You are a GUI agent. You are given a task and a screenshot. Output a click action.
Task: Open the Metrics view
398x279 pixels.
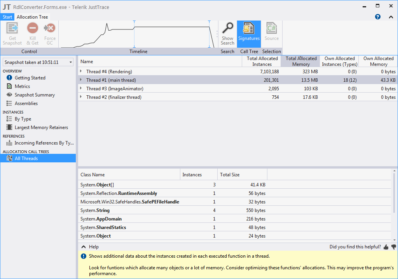point(22,86)
